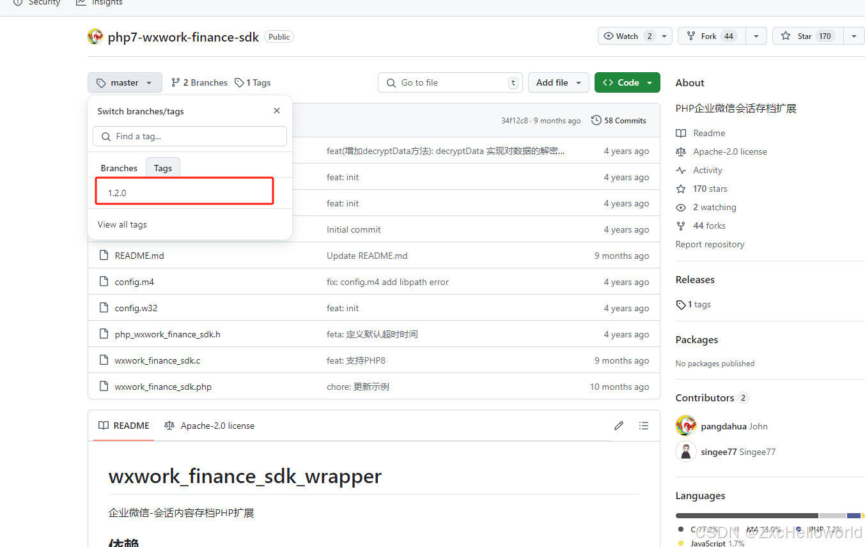Click the file icon beside config.m4
This screenshot has width=865, height=547.
click(104, 282)
